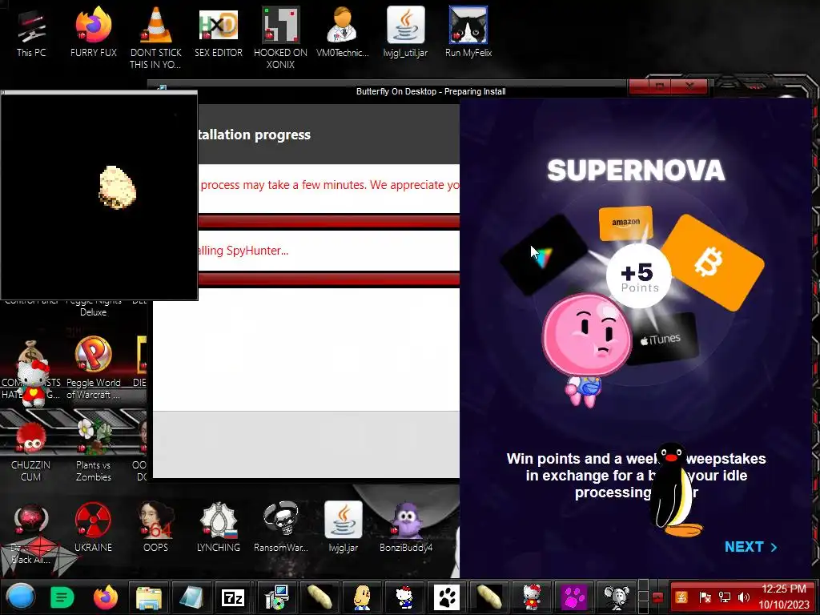Open the notepad app on taskbar
The width and height of the screenshot is (820, 615).
coord(191,597)
